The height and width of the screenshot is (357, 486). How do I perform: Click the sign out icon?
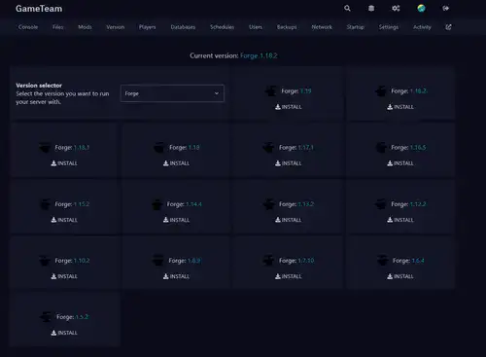pos(446,8)
